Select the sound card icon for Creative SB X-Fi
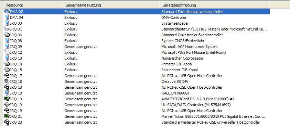This screenshot has height=126, width=290. 7,81
